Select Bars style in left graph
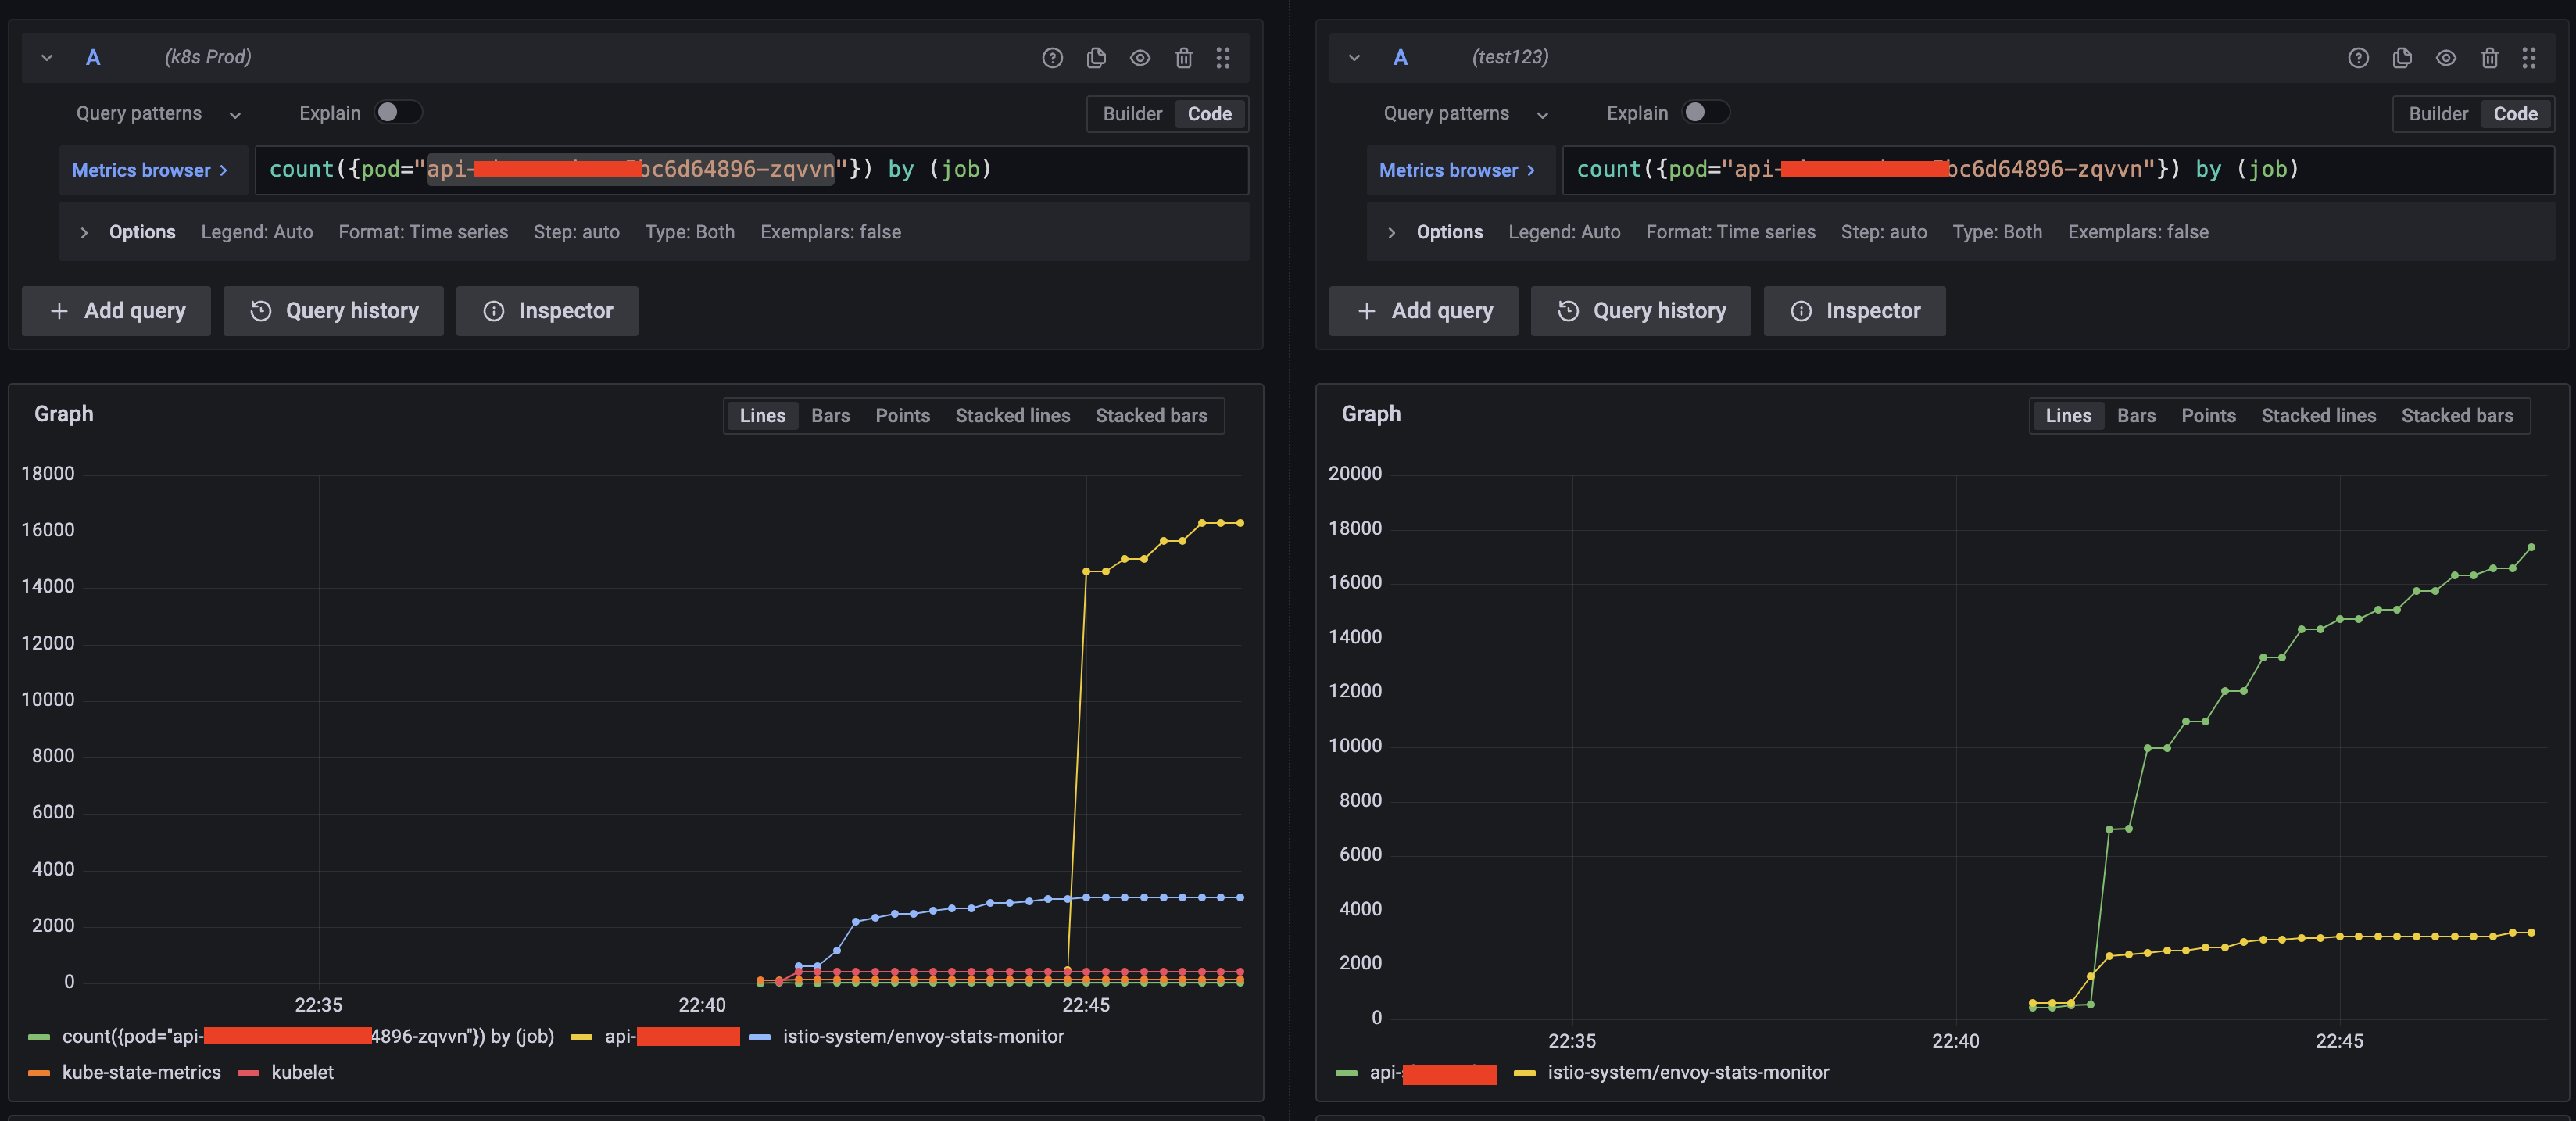Viewport: 2576px width, 1121px height. (x=830, y=416)
